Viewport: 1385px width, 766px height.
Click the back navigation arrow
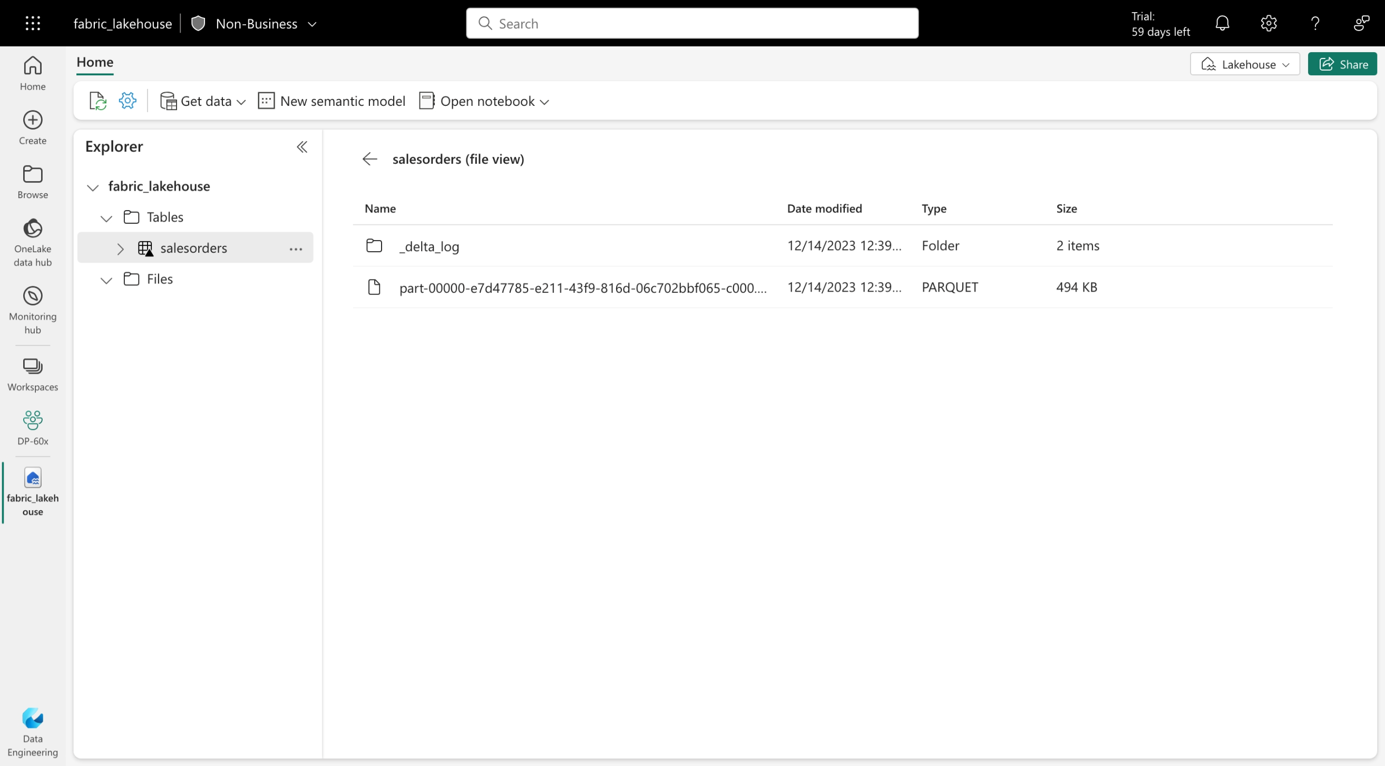[370, 158]
